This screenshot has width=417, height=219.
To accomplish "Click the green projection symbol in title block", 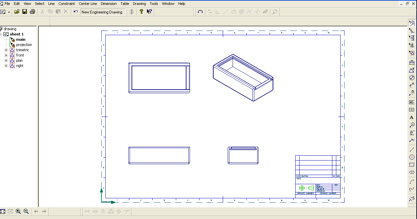I will tap(306, 188).
